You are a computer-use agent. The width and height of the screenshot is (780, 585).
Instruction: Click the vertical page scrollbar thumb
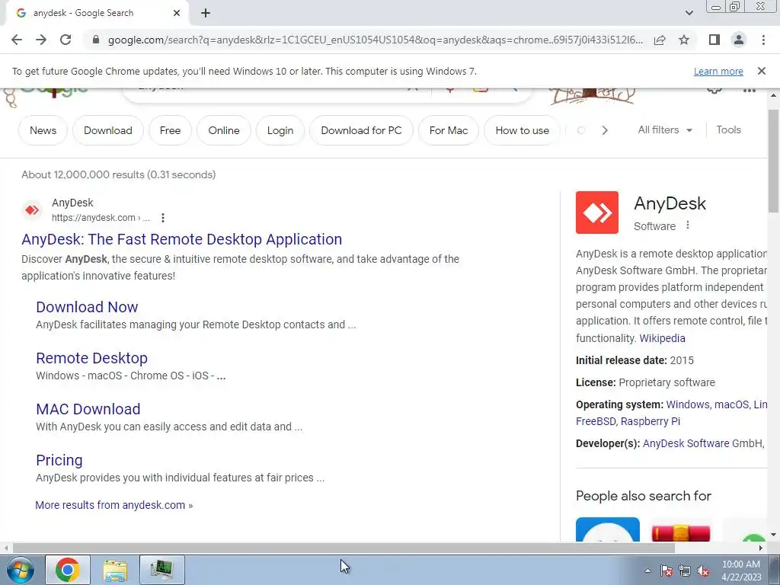(774, 161)
